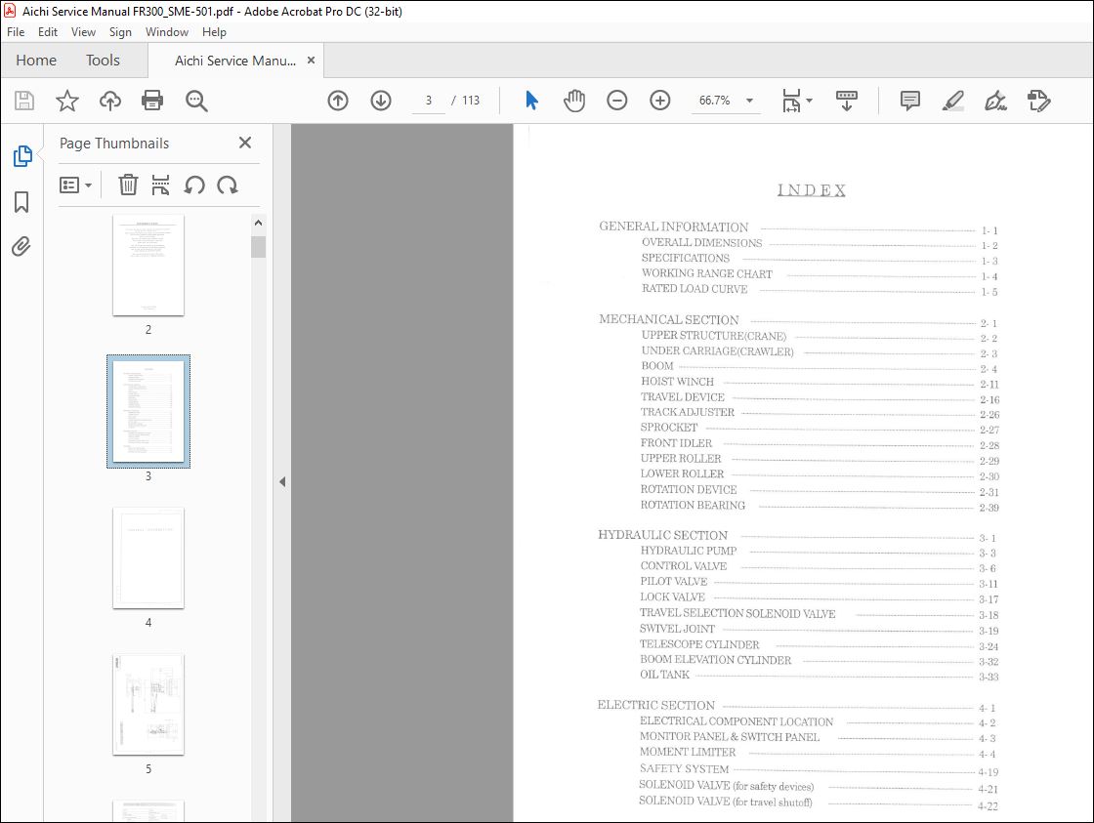This screenshot has width=1094, height=823.
Task: Open the zoom level dropdown arrow
Action: pyautogui.click(x=749, y=101)
